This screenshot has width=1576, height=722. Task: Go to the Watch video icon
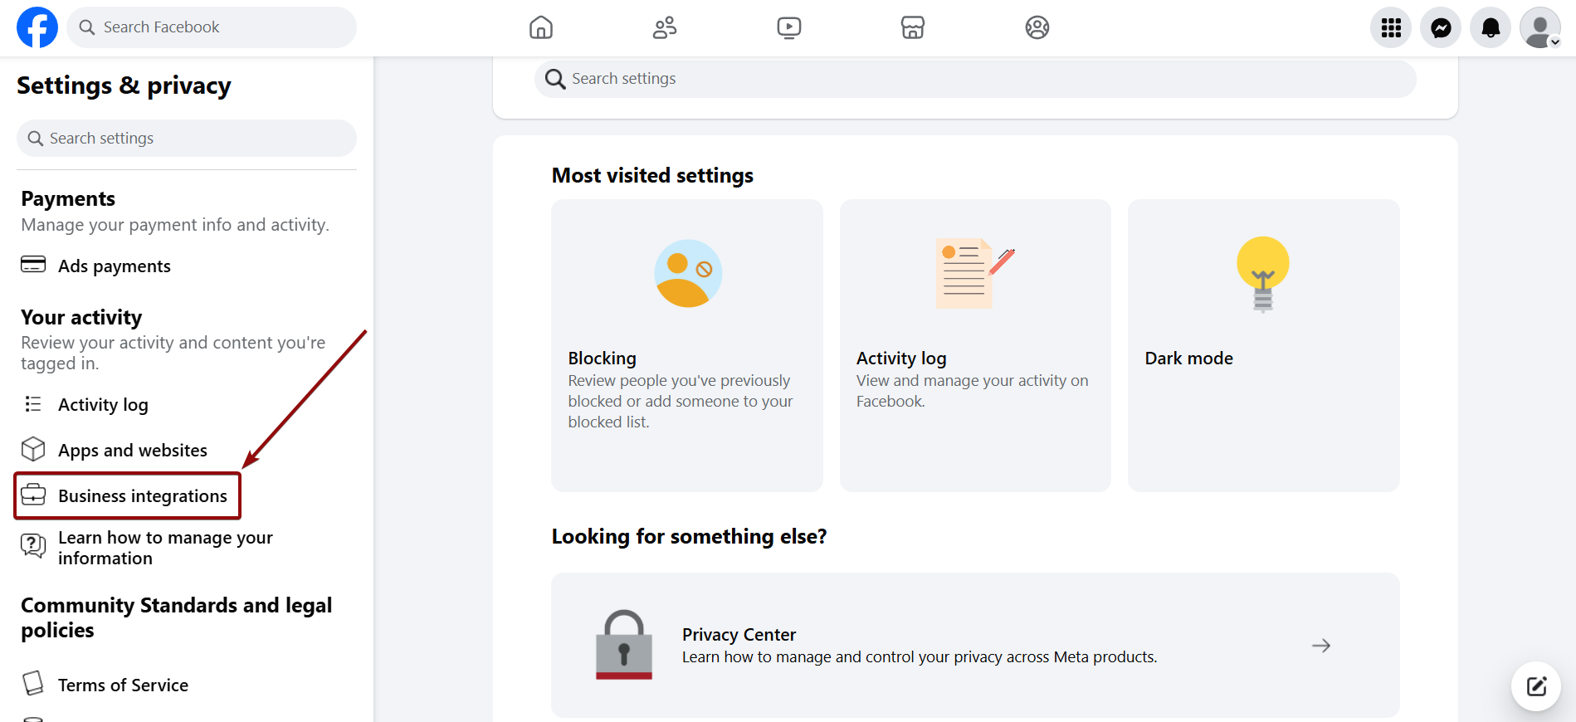tap(788, 27)
